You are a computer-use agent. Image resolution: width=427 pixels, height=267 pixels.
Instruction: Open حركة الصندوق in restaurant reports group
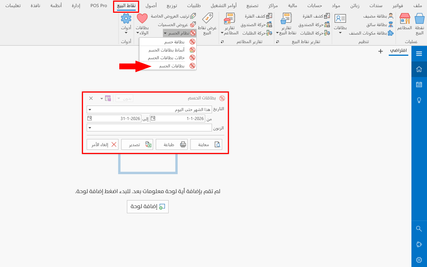point(256,25)
